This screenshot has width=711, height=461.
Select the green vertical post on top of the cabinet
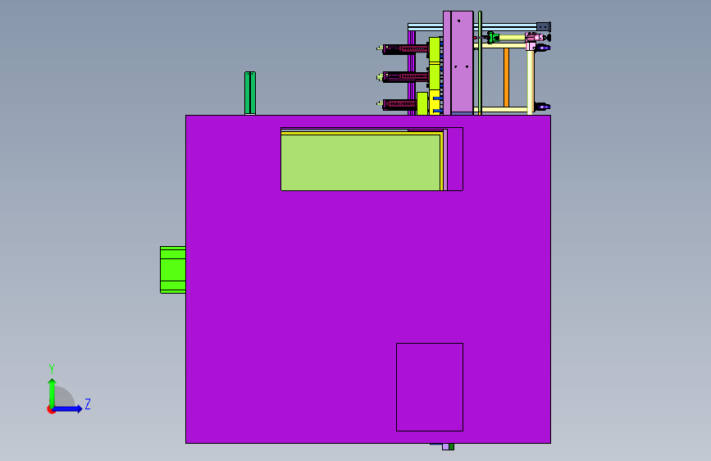pyautogui.click(x=250, y=93)
